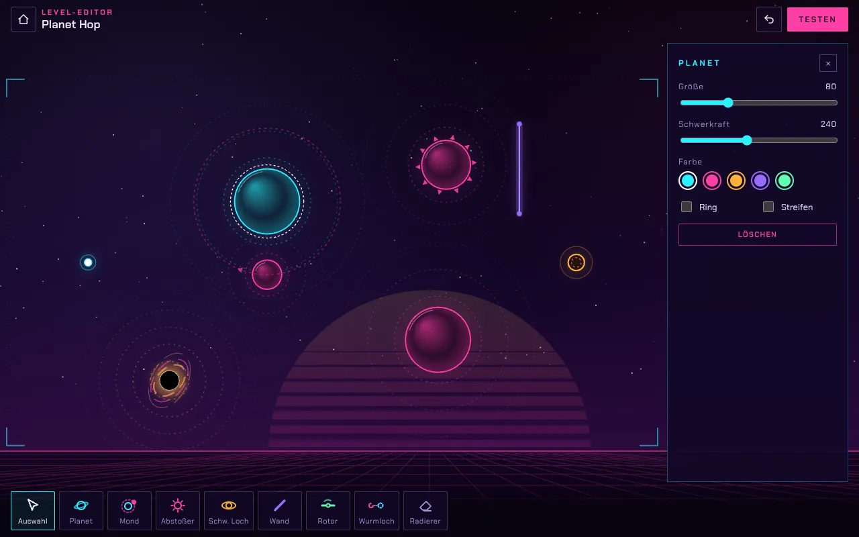Image resolution: width=859 pixels, height=537 pixels.
Task: Pick the Wurmloch tool
Action: [376, 511]
